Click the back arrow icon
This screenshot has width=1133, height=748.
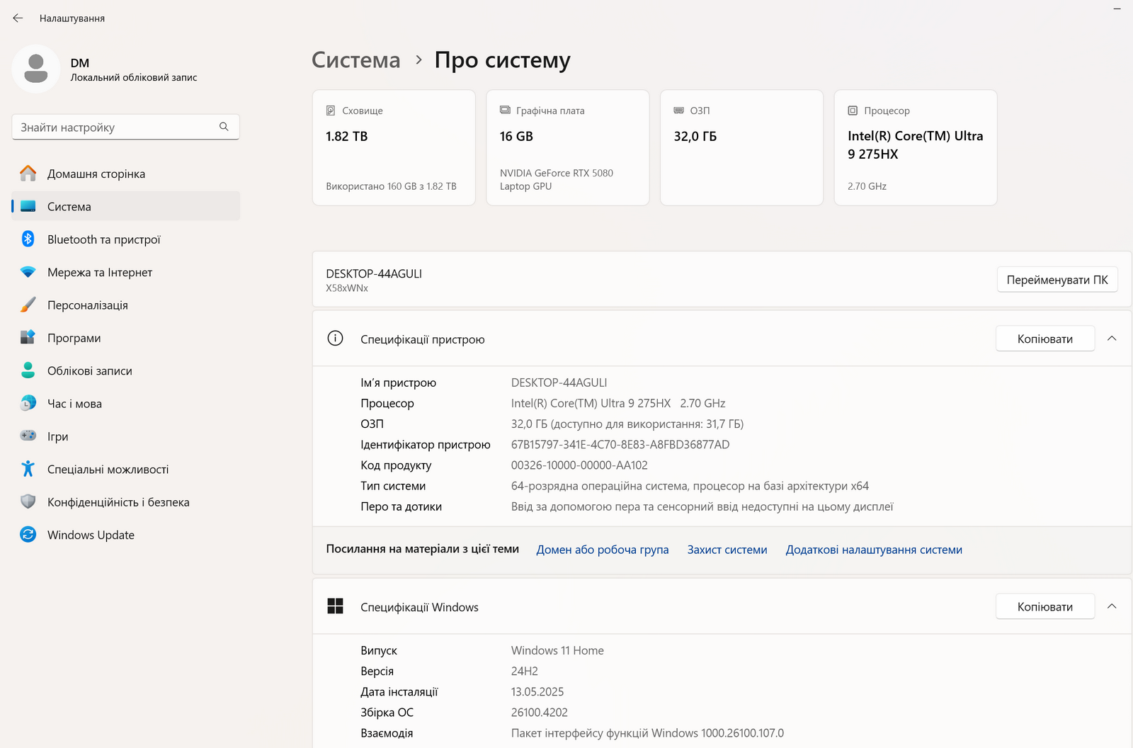tap(18, 18)
